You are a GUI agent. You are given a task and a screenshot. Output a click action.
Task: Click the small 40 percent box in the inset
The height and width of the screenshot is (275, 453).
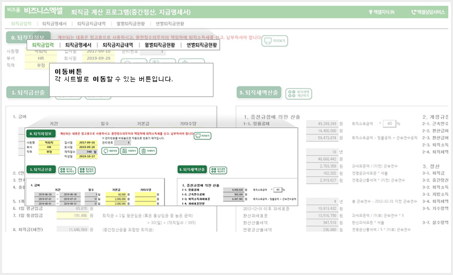coord(278,190)
